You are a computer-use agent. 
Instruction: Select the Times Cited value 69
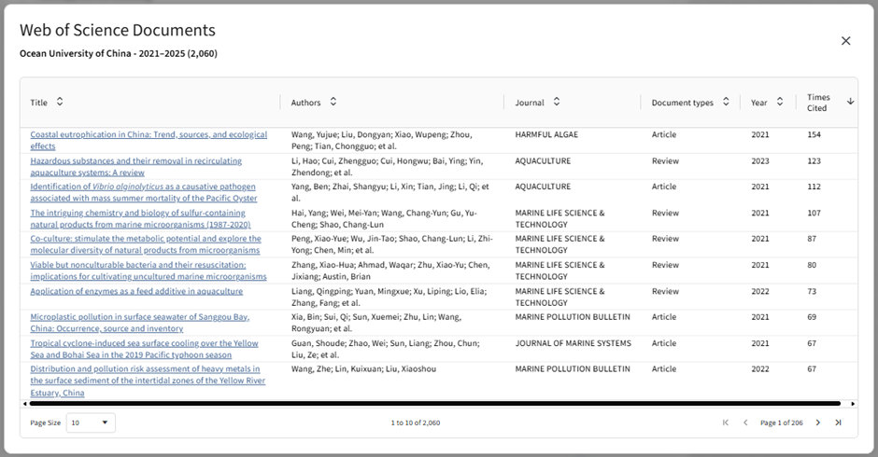click(812, 317)
